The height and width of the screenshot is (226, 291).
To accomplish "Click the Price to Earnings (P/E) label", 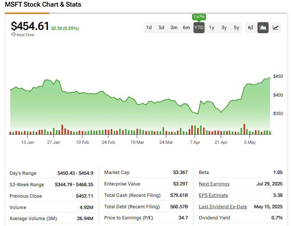I will [x=129, y=218].
